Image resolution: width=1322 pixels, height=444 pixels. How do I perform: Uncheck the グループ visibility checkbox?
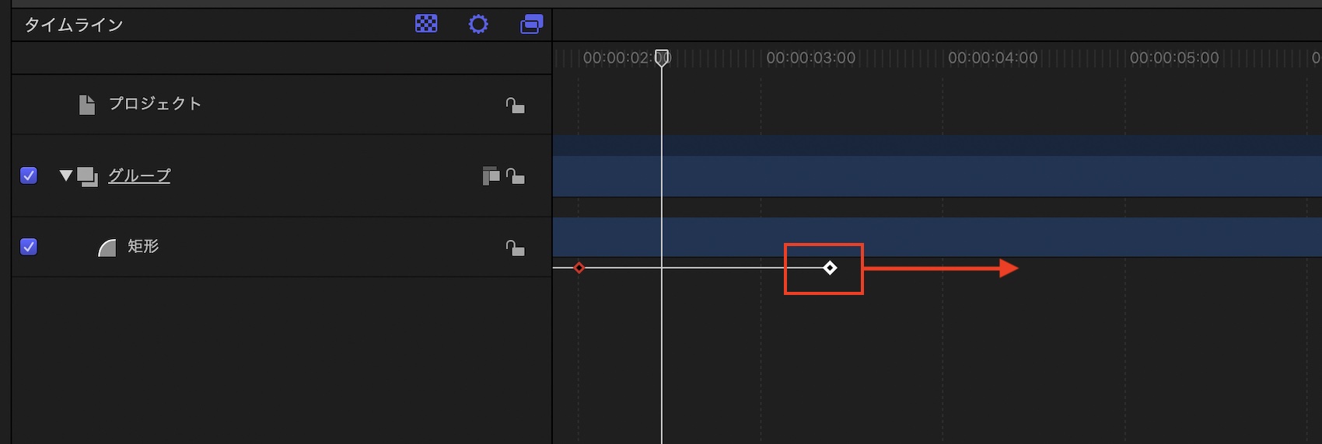pos(29,175)
